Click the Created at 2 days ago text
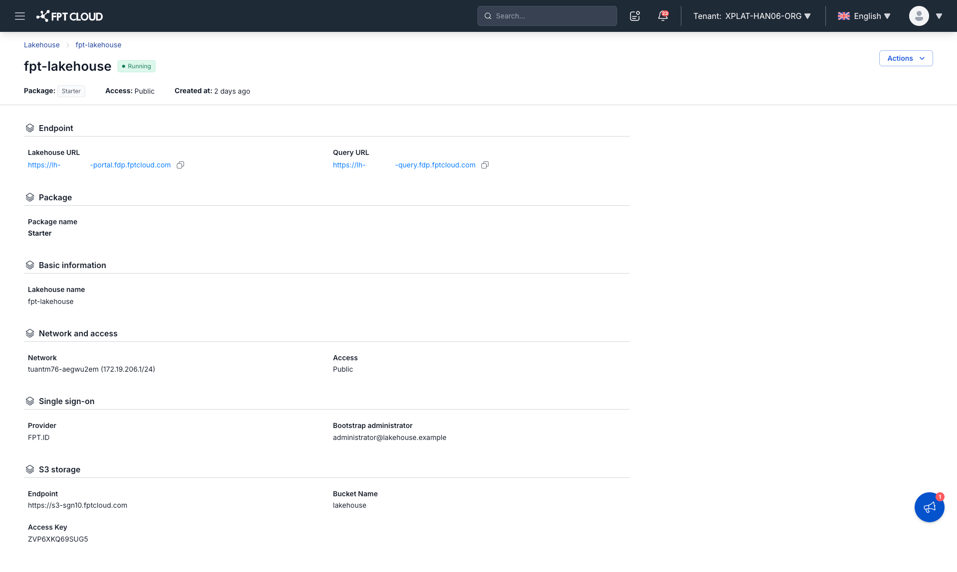The width and height of the screenshot is (957, 572). [x=212, y=91]
